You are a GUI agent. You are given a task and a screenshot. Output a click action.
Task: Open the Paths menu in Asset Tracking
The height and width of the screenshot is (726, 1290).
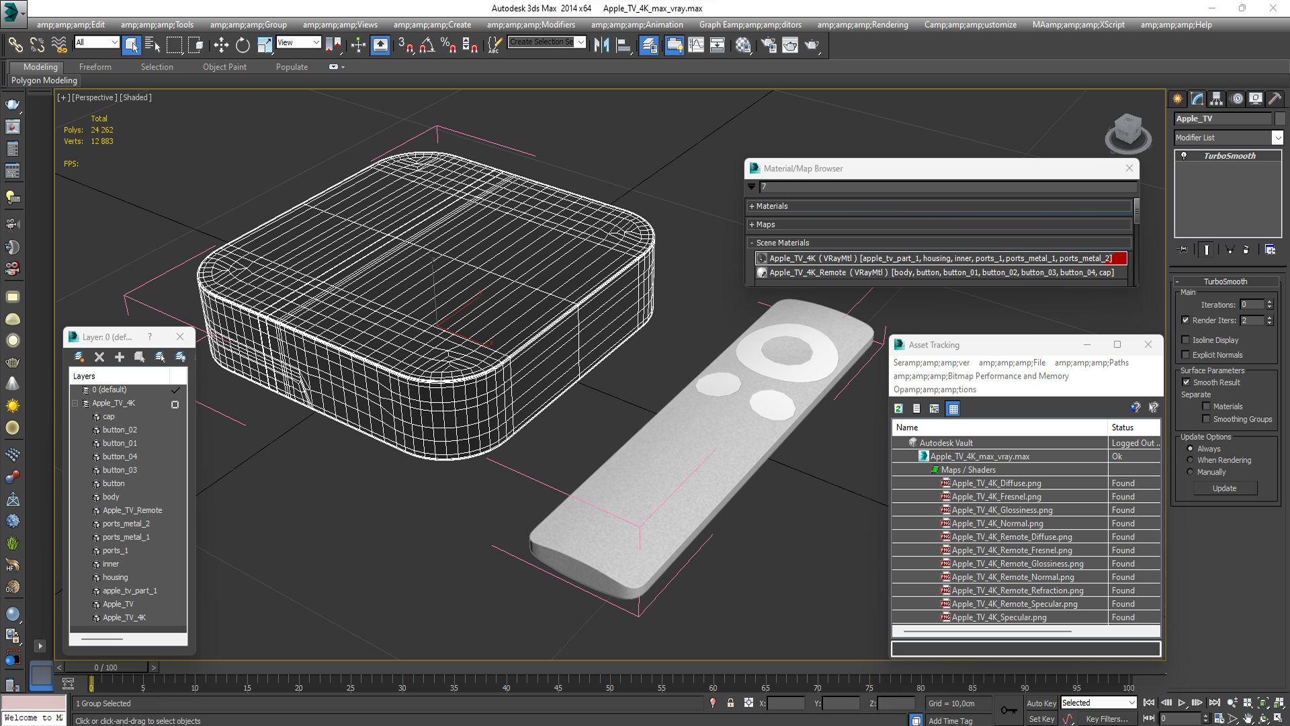(x=1092, y=363)
